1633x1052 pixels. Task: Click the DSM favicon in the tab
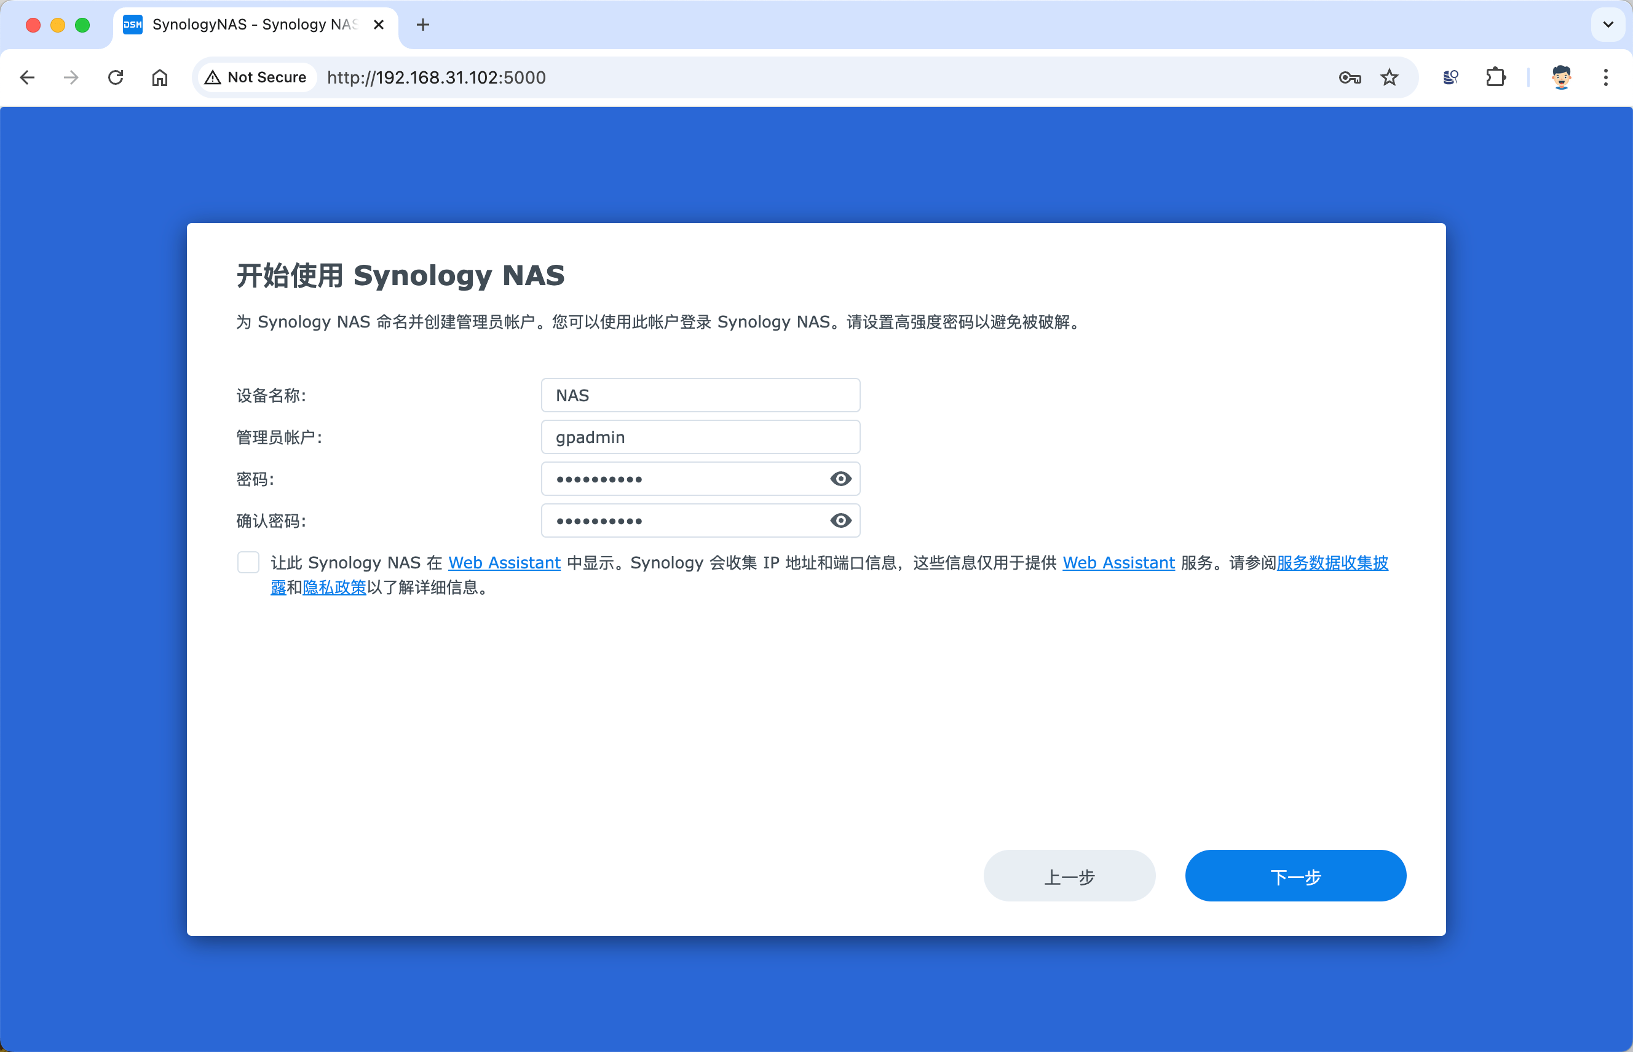coord(133,25)
